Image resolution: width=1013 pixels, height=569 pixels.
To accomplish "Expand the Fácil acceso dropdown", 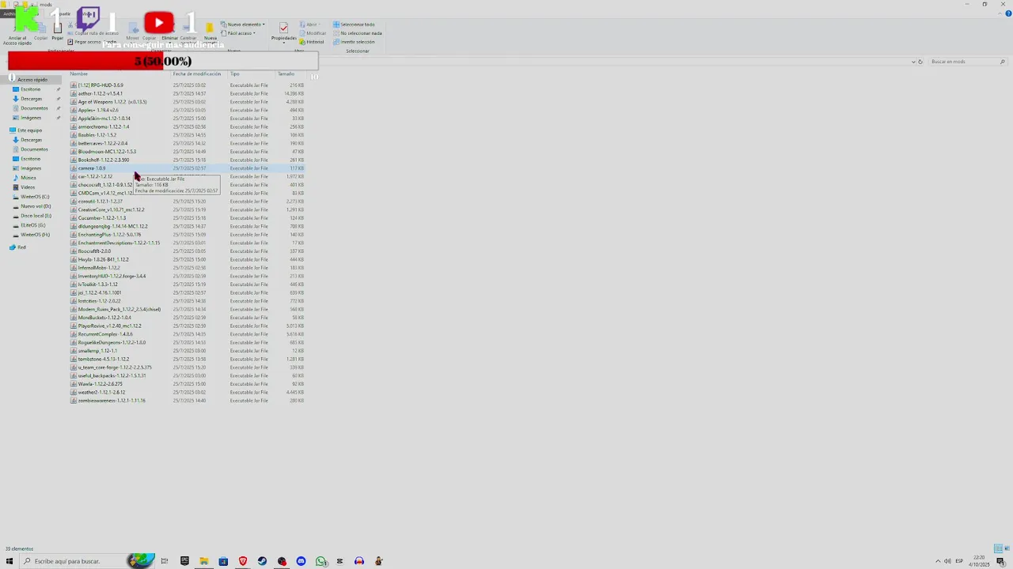I will 239,33.
